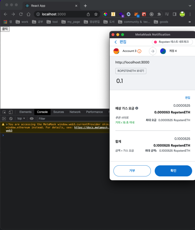Click the console input prompt
This screenshot has width=195, height=230.
pos(56,135)
